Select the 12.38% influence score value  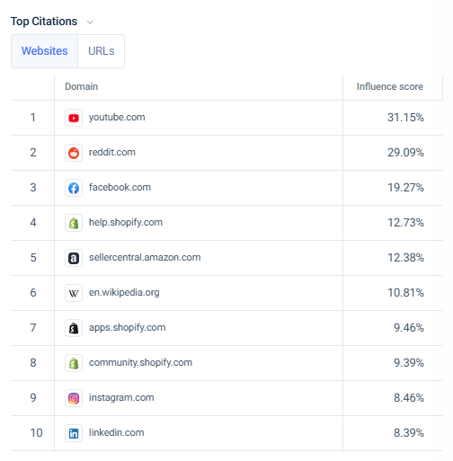405,258
